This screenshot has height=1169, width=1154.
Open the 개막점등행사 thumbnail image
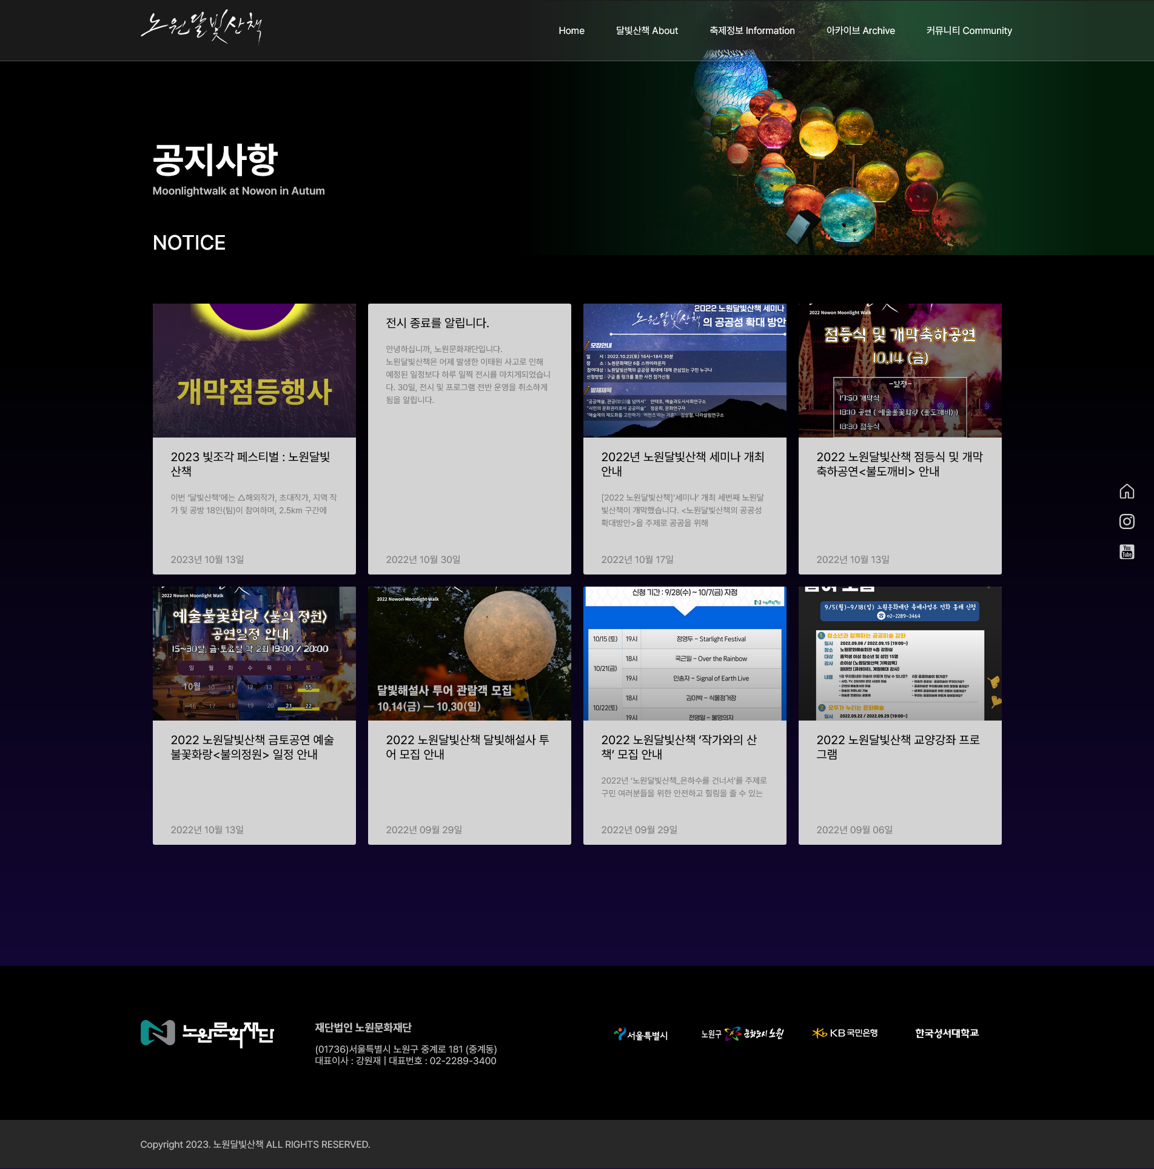click(x=254, y=370)
